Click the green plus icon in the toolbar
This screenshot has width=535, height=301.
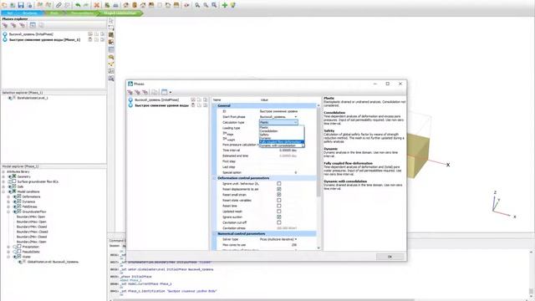point(225,5)
